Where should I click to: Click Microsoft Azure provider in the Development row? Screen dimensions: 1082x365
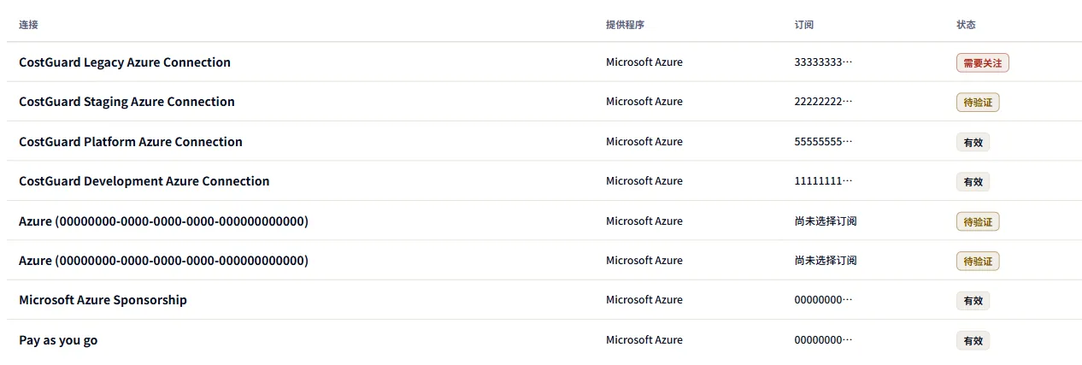coord(644,181)
